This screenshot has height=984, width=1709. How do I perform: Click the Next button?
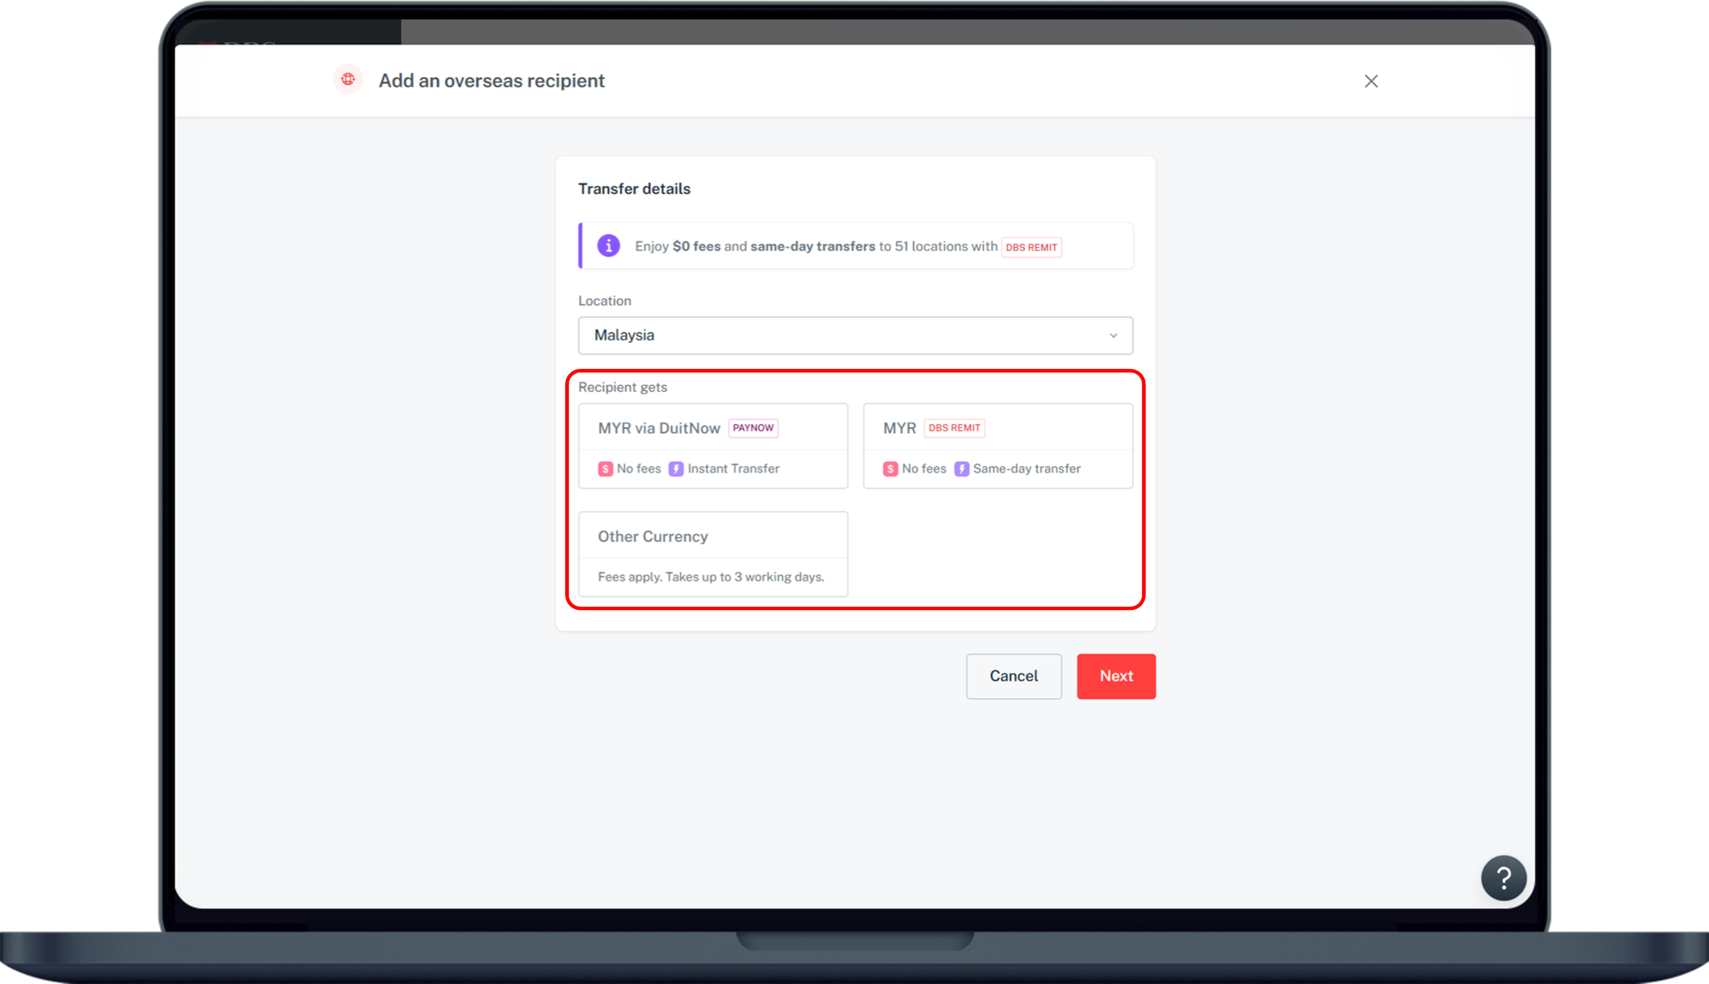tap(1115, 676)
